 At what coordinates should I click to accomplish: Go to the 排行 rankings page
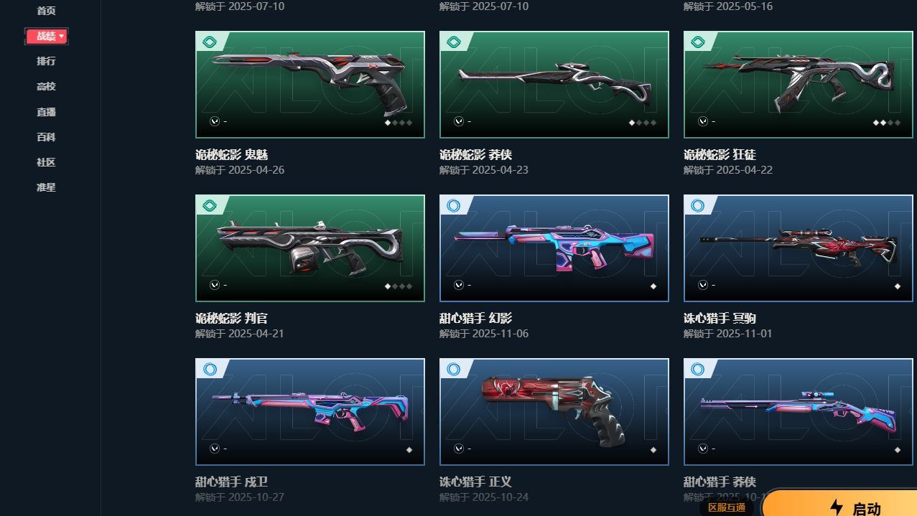tap(46, 61)
